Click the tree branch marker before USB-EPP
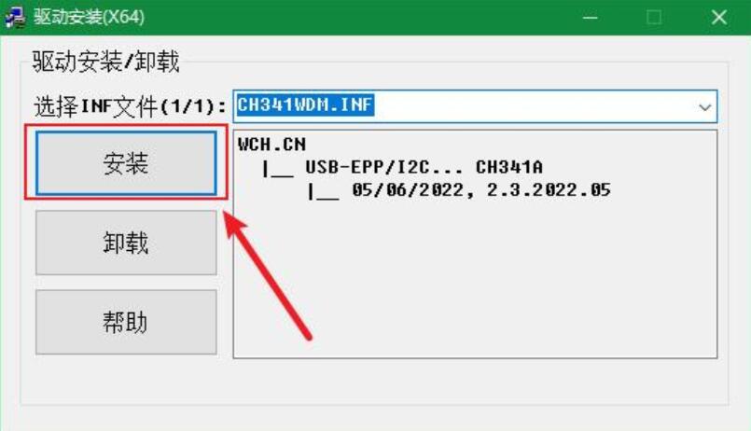The width and height of the screenshot is (751, 431). tap(278, 169)
